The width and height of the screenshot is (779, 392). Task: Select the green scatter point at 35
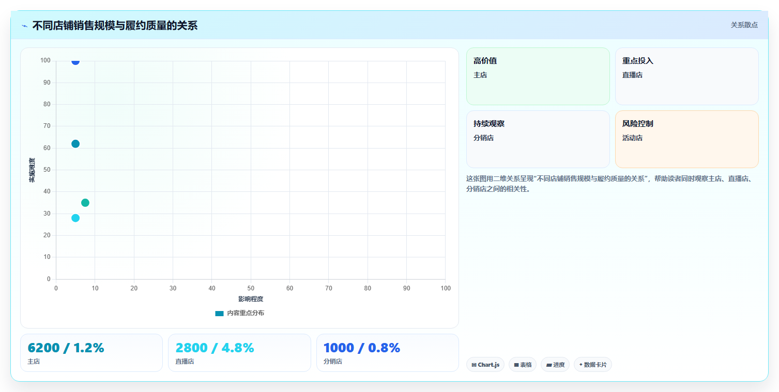[85, 203]
